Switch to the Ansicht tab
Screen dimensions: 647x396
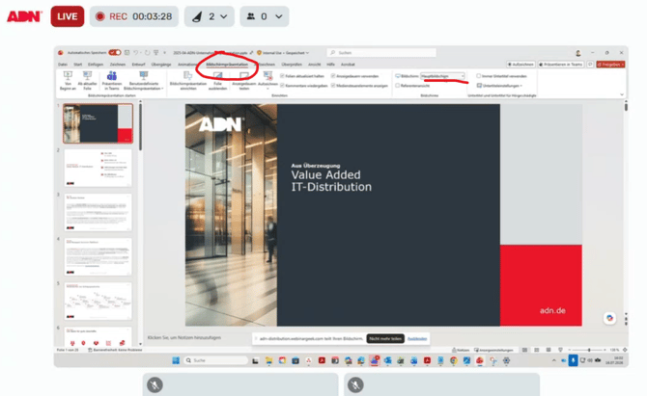pos(315,65)
